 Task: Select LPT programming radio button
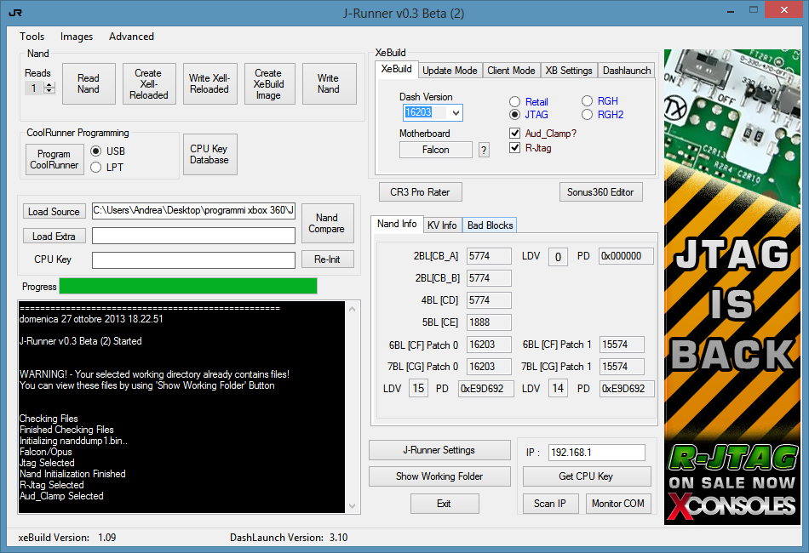[95, 167]
